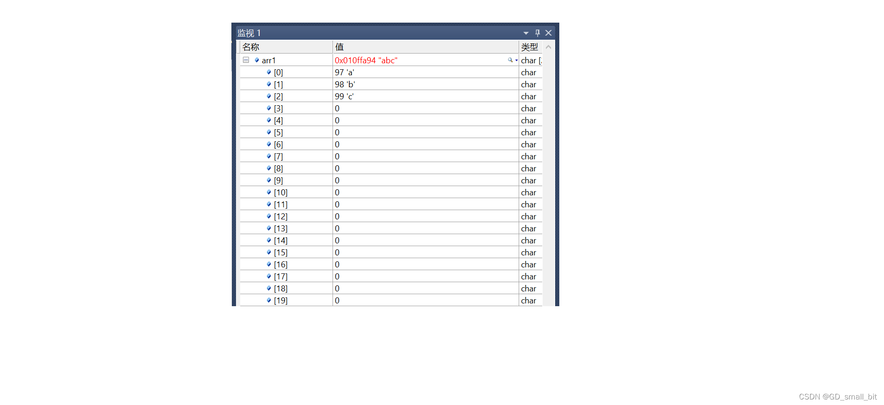
Task: Click the field icon beside [10]
Action: [269, 192]
